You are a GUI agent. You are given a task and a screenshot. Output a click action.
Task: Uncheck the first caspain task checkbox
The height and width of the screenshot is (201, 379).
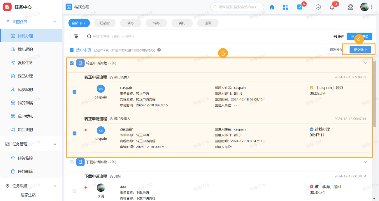[74, 91]
